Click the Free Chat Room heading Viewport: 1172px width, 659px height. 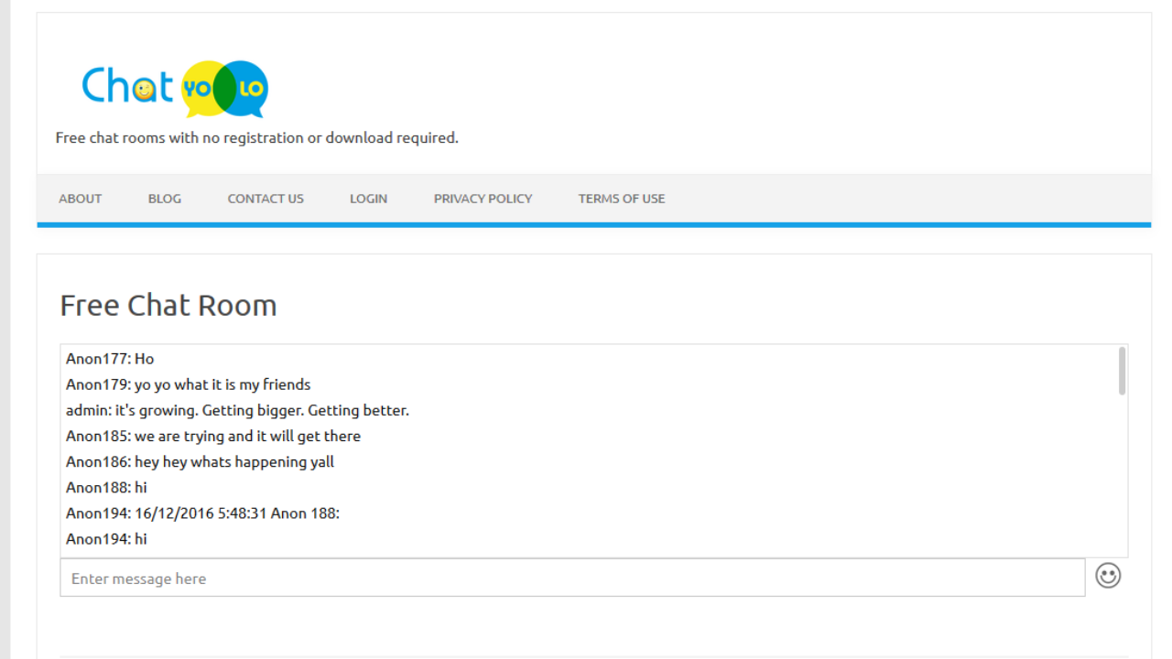pos(168,306)
